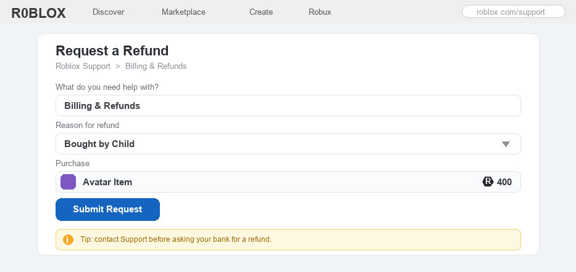The height and width of the screenshot is (272, 576).
Task: Click the tip text about contacting Support
Action: tap(176, 240)
